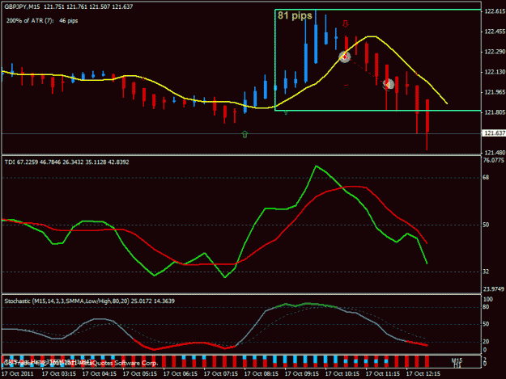The height and width of the screenshot is (379, 506).
Task: Click price level 121.480 on the axis
Action: (495, 153)
